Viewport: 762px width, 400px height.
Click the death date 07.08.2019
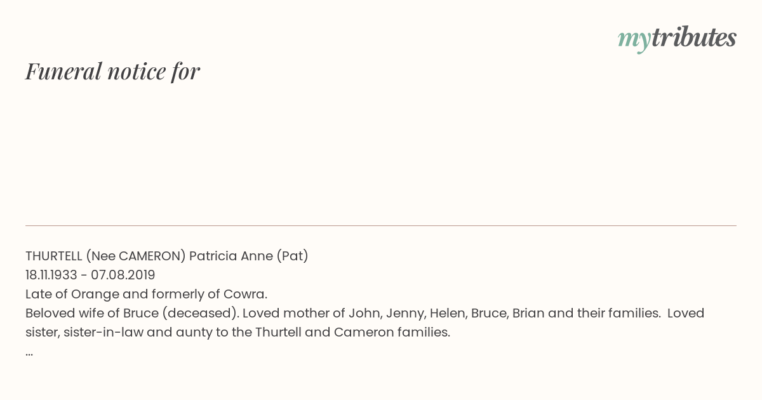[123, 275]
